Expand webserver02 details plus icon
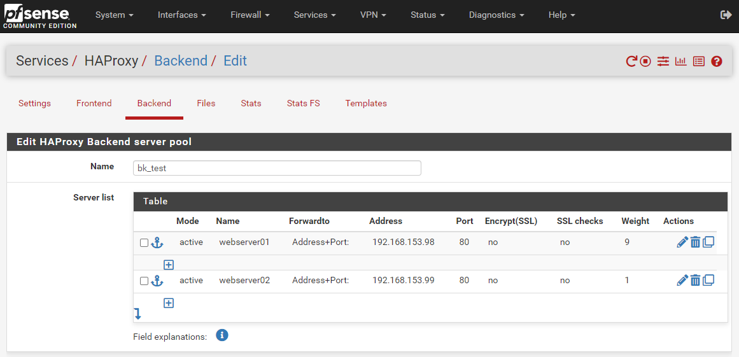The height and width of the screenshot is (357, 739). (x=169, y=303)
